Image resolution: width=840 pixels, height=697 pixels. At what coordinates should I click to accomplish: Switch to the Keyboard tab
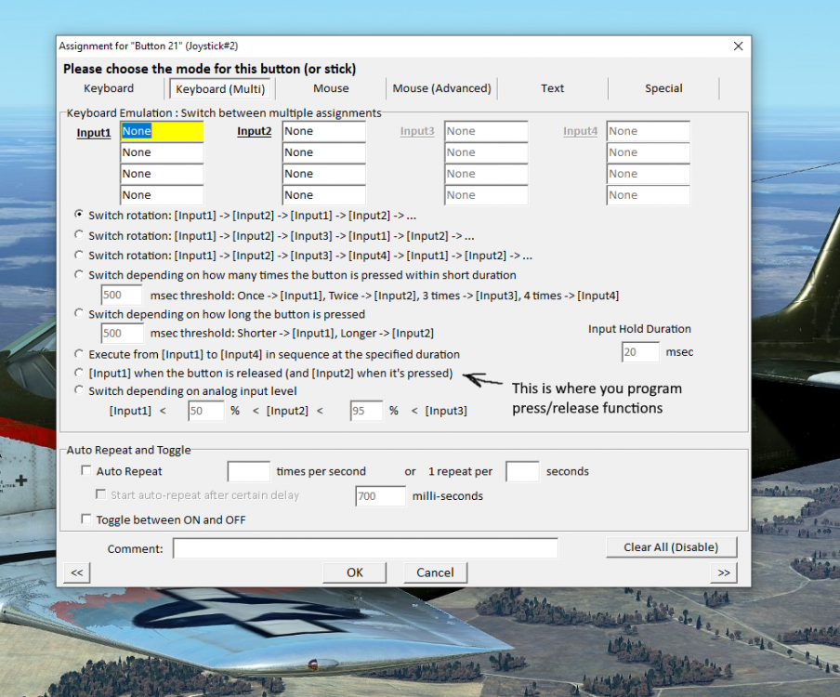(x=109, y=88)
